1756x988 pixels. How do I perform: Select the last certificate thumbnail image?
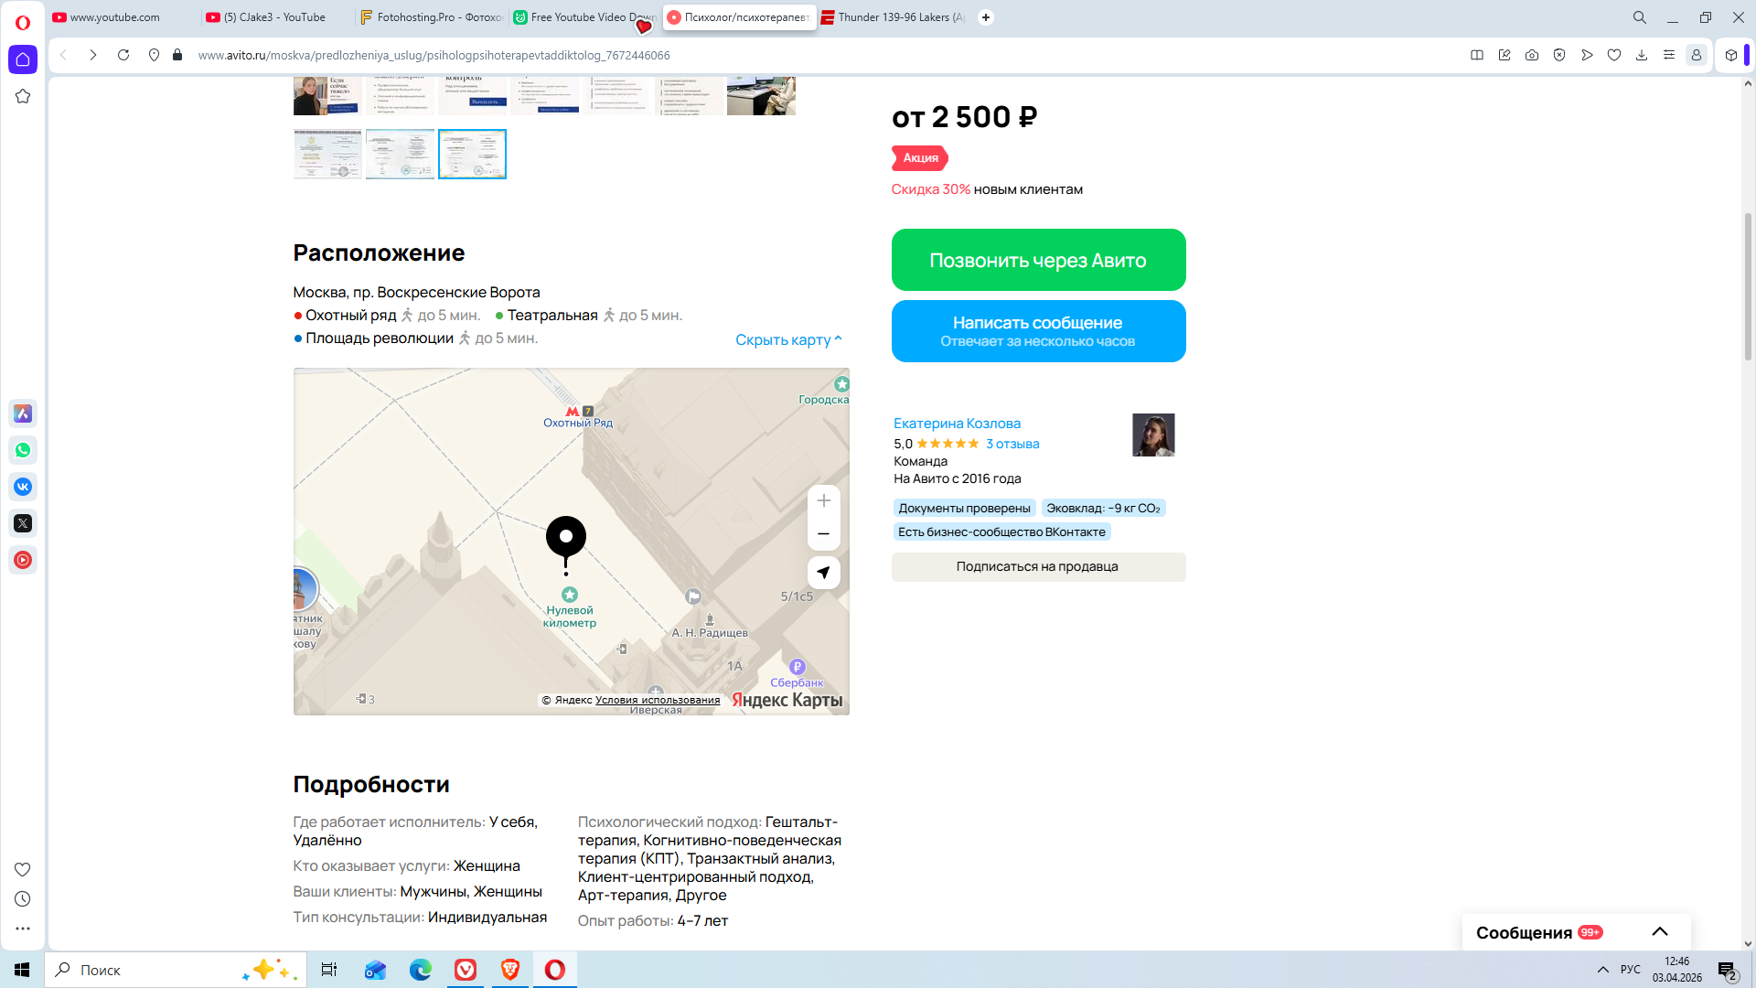tap(472, 154)
